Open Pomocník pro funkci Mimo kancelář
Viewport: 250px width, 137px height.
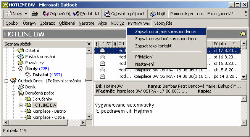[x=203, y=14]
